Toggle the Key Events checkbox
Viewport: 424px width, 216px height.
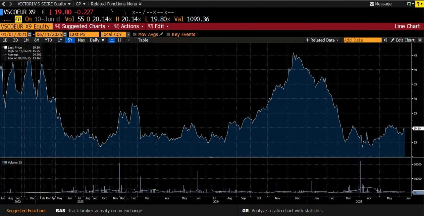168,34
